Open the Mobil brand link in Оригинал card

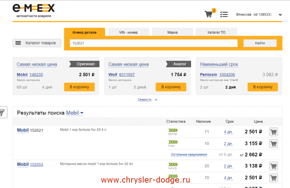click(x=22, y=75)
